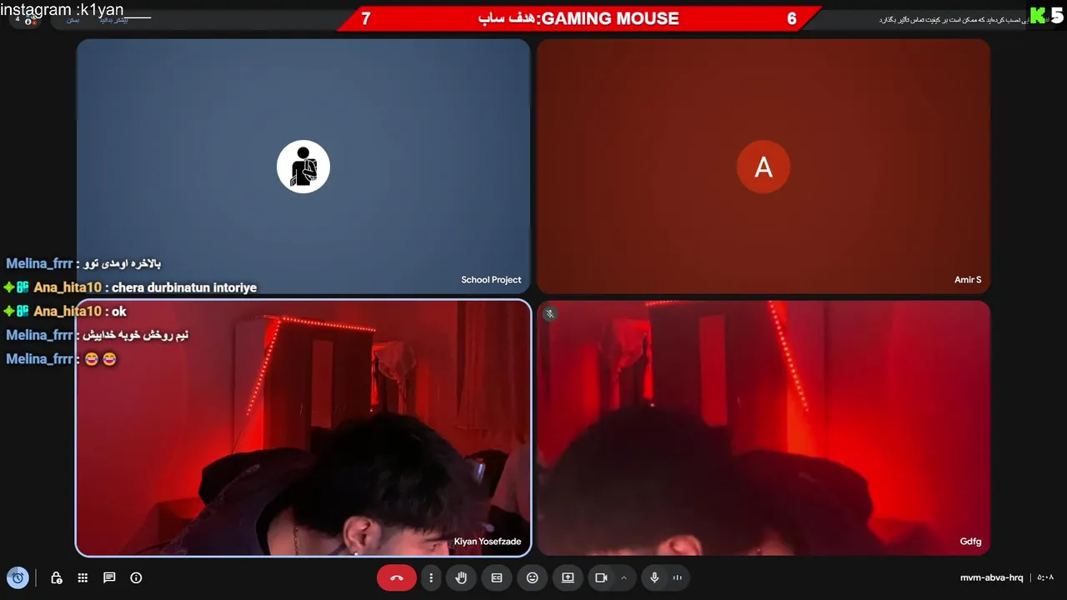Toggle the camera button
The width and height of the screenshot is (1067, 600).
click(601, 577)
